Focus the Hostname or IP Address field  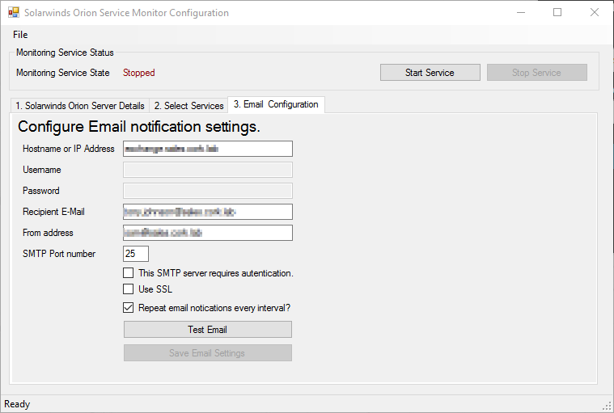[x=208, y=149]
